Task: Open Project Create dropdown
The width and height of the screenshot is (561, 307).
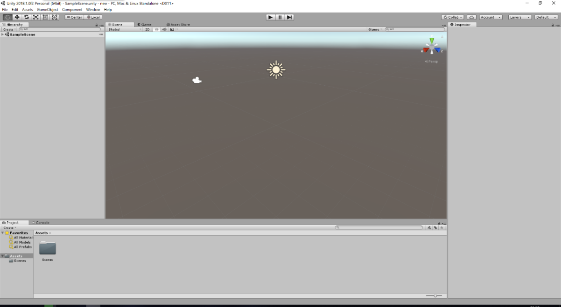Action: coord(9,228)
